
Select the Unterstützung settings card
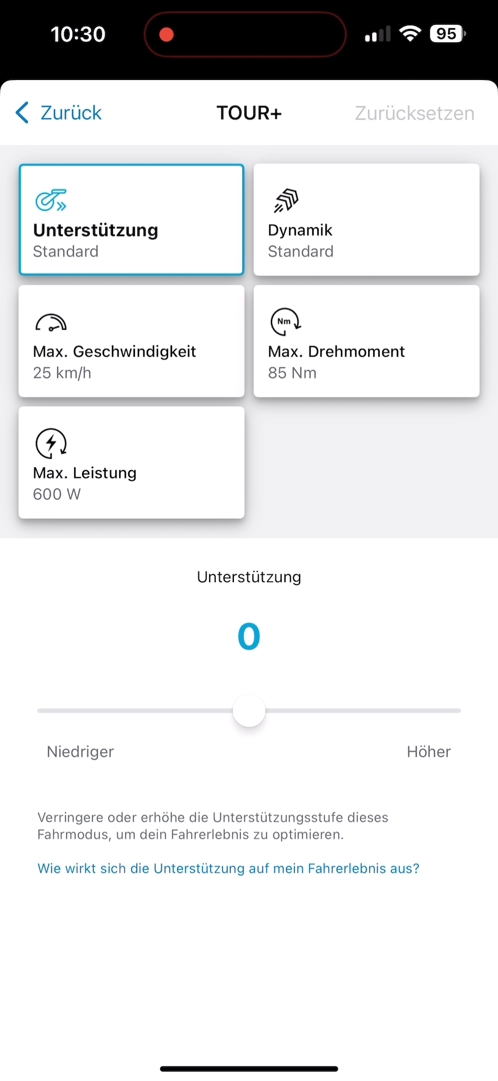point(132,220)
